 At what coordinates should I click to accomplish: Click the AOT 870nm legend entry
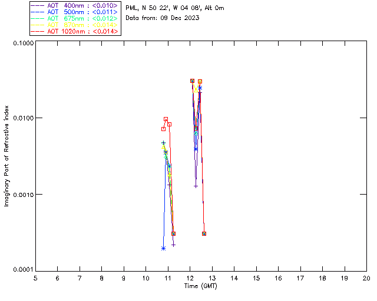75,25
